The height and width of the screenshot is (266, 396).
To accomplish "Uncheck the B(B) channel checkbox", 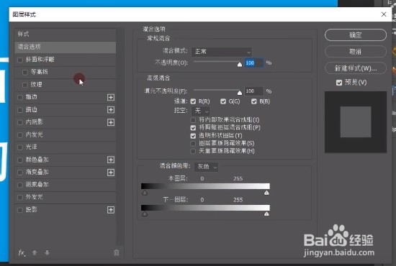I will pos(254,101).
